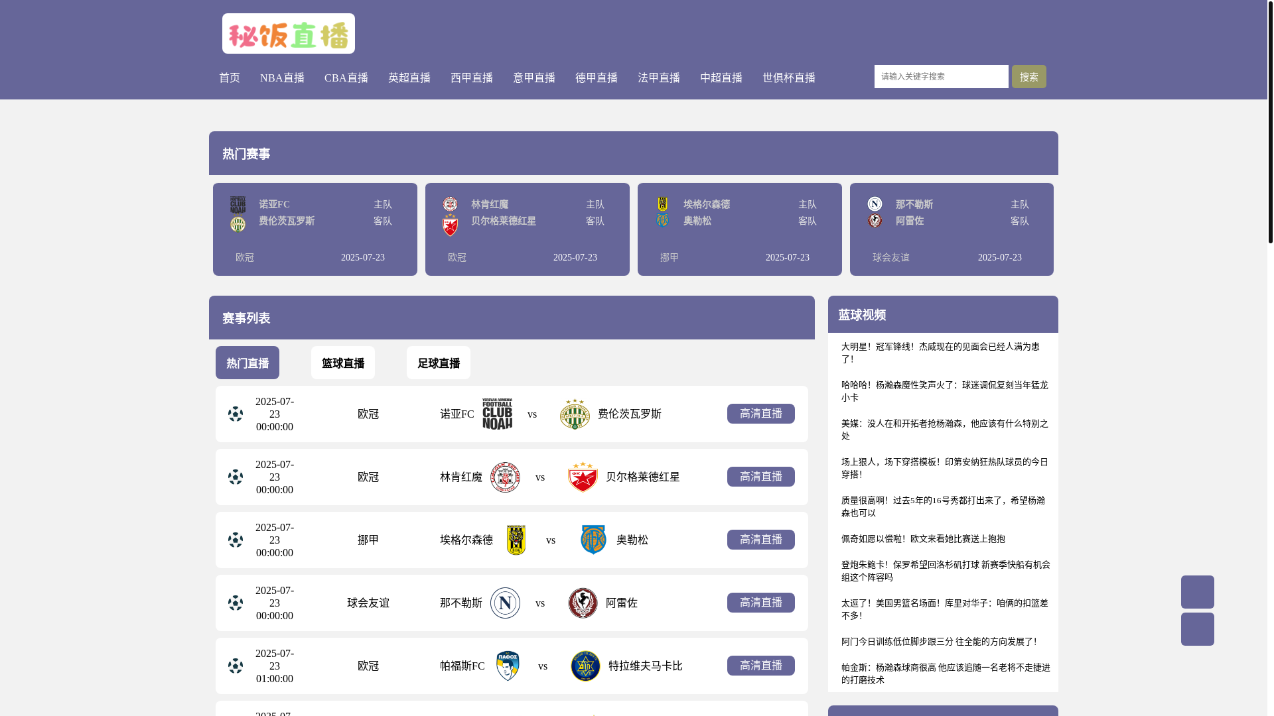
Task: Click soccer ball icon in 埃格尔森德 row
Action: pos(236,540)
